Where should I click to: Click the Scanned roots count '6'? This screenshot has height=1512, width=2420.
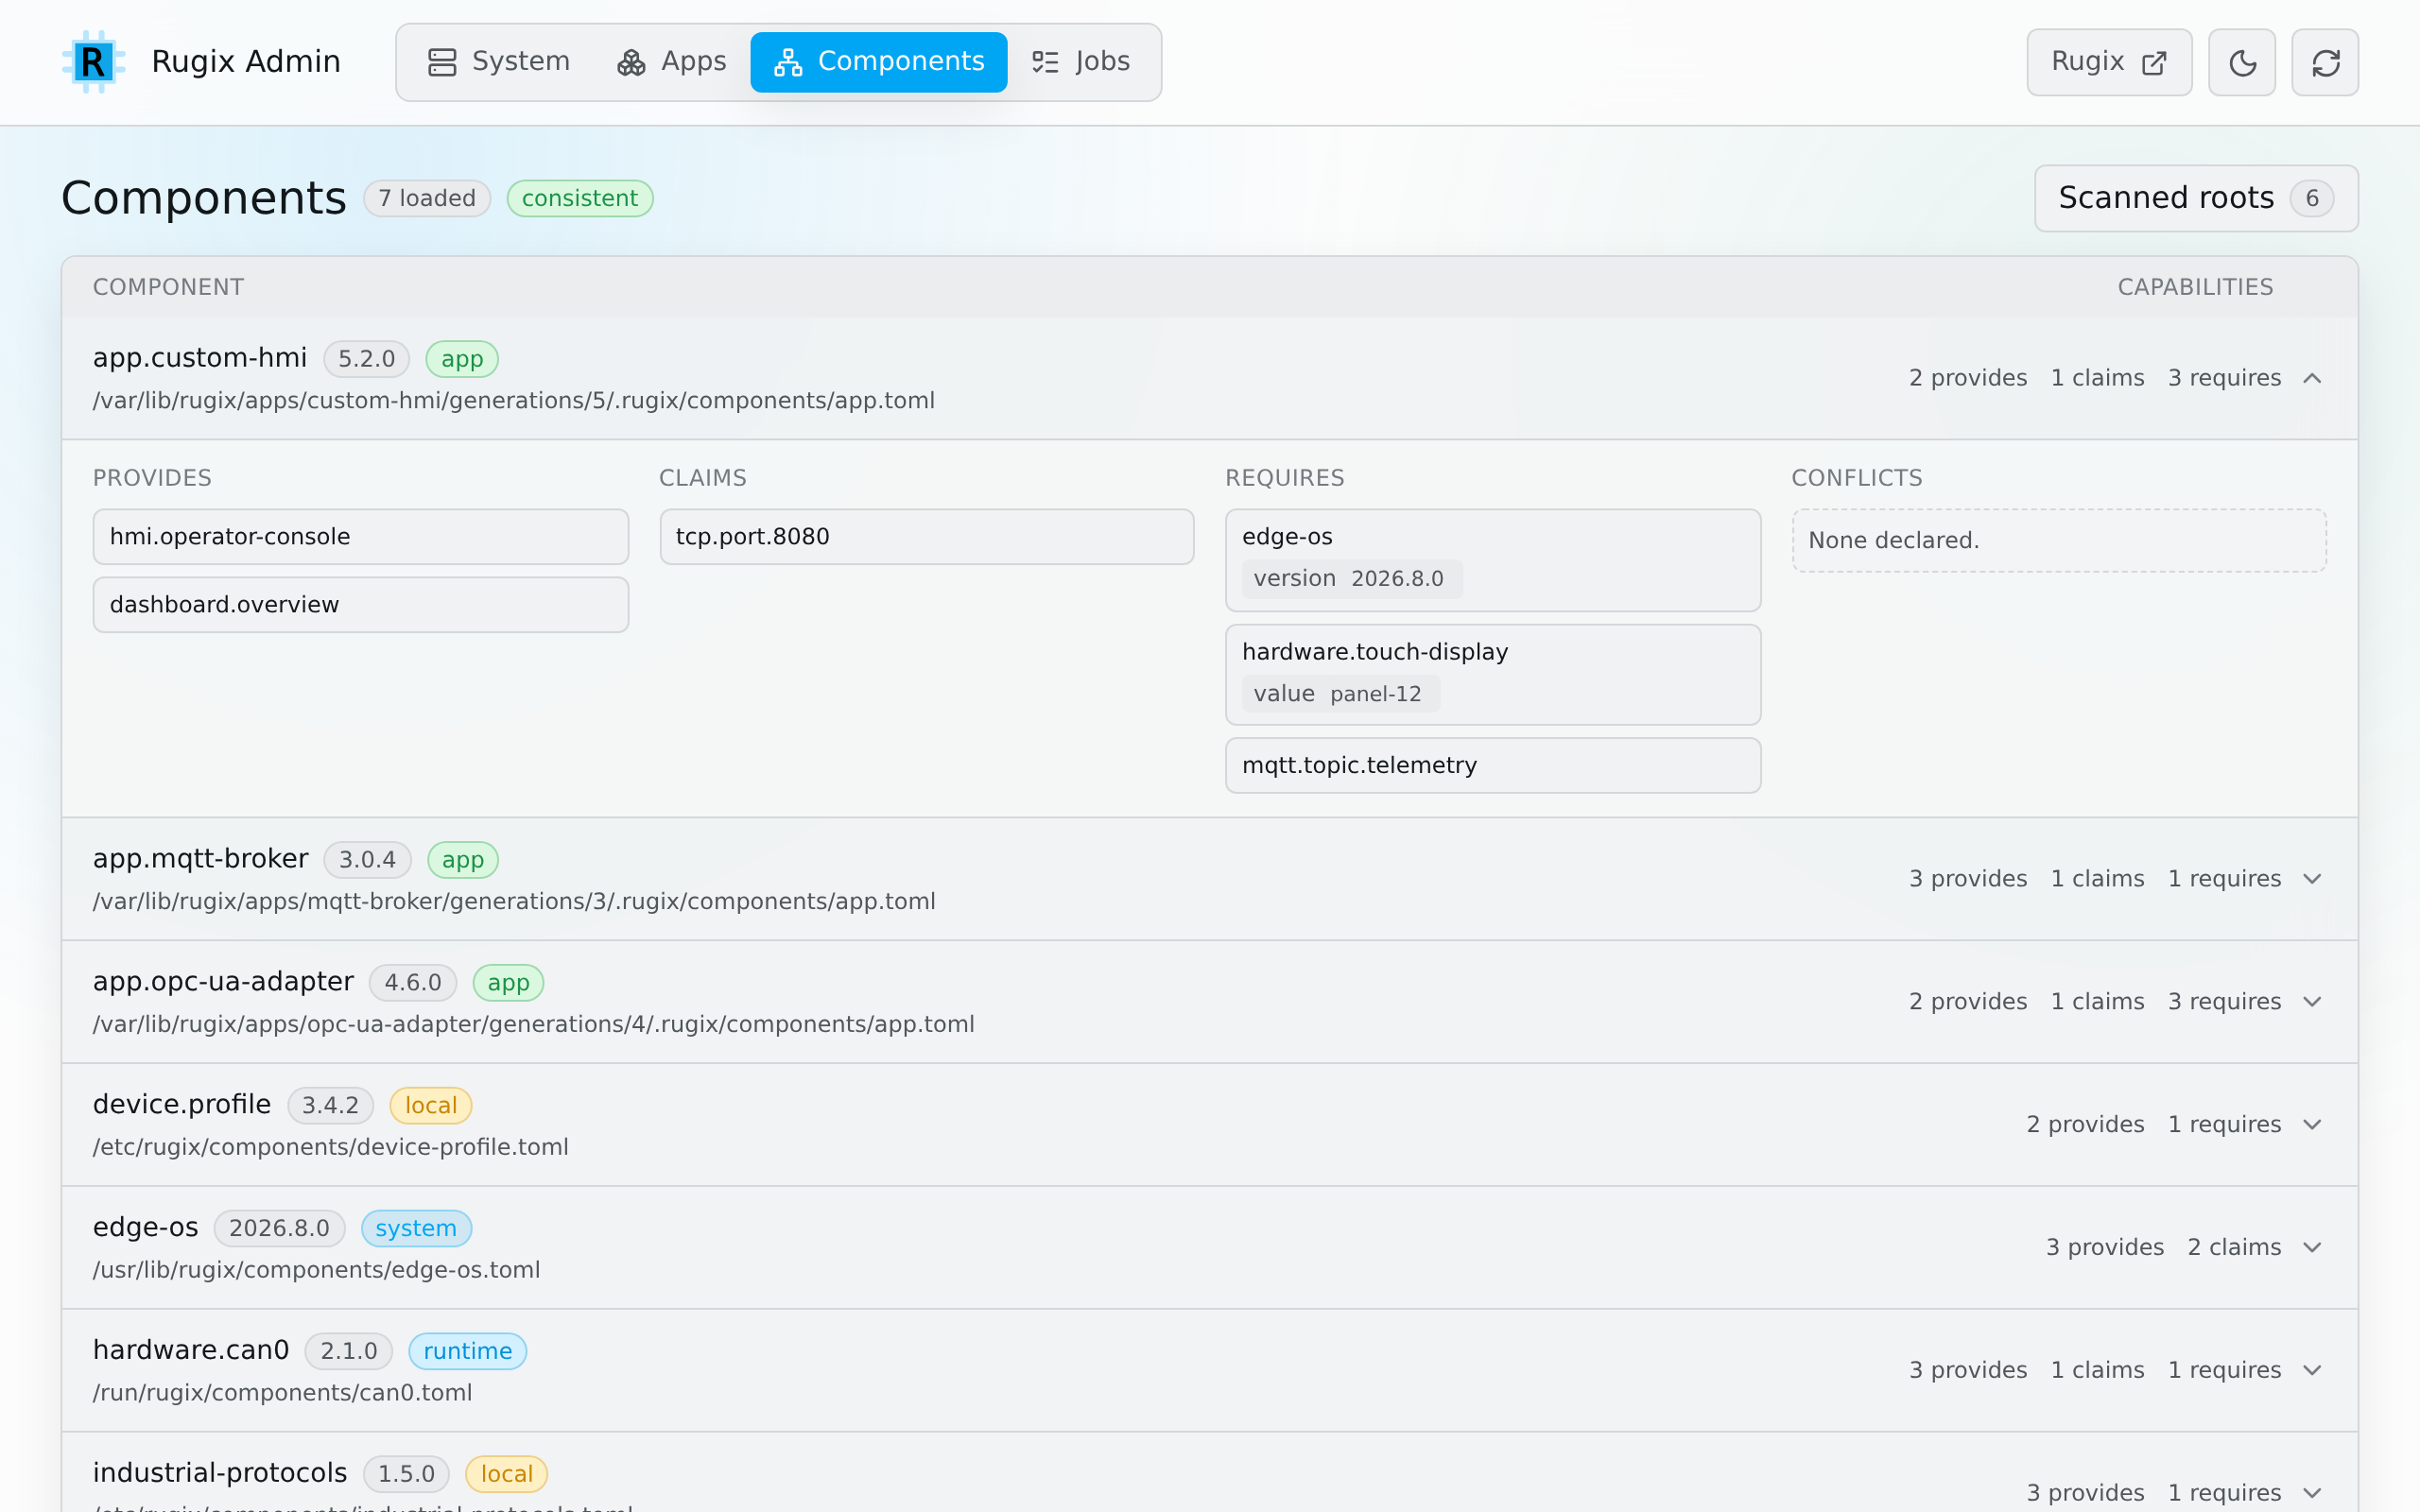pyautogui.click(x=2312, y=199)
